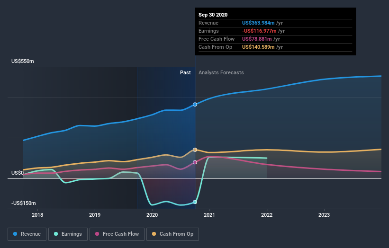Click the Past label on chart

[185, 72]
